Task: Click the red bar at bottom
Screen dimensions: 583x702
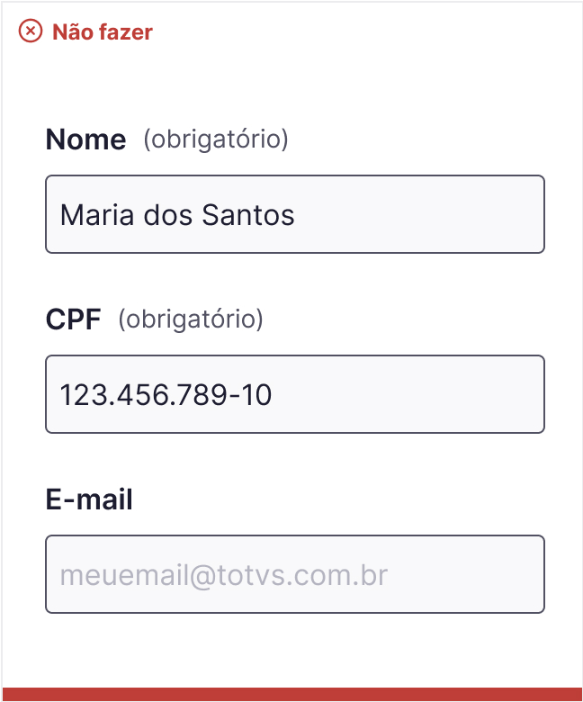Action: (x=291, y=695)
